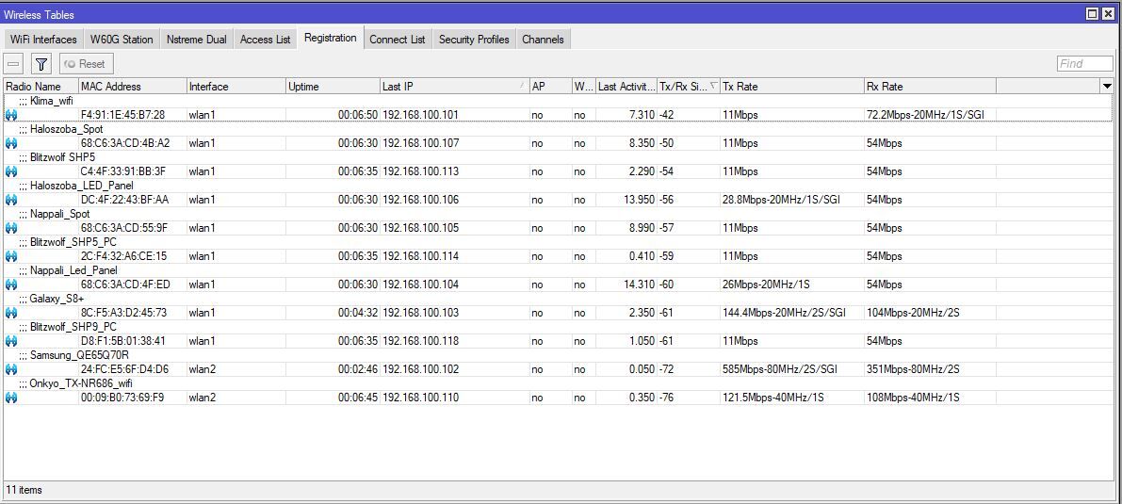Open the filter funnel tool
Viewport: 1122px width, 504px height.
(x=41, y=64)
